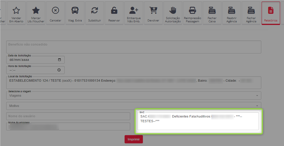Screen dimensions: 284x146
Task: Click the Local da Solicitação text area
Action: [x=134, y=83]
